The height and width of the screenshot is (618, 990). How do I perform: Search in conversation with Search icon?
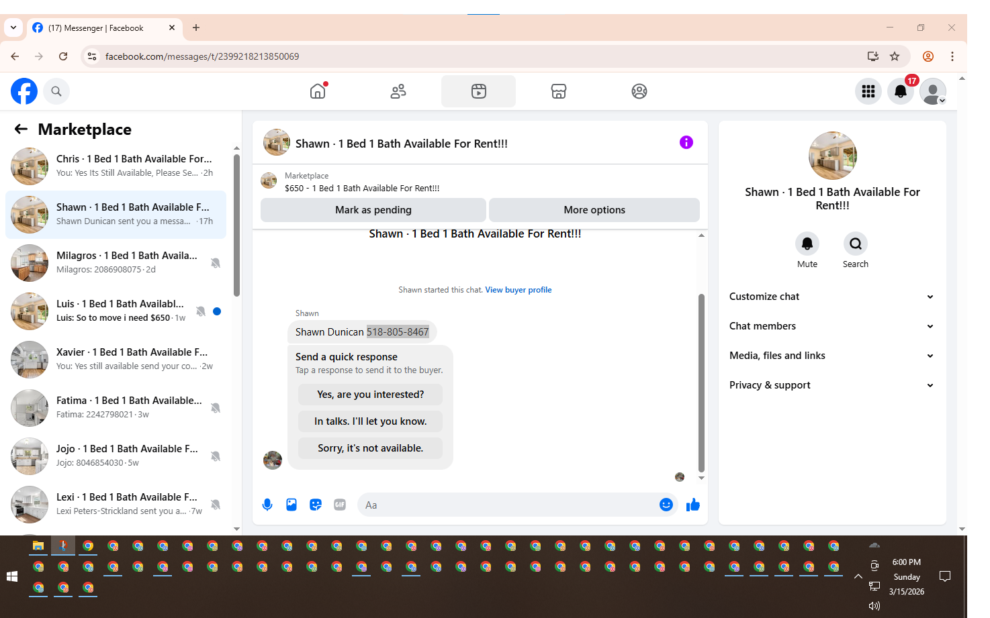click(856, 244)
